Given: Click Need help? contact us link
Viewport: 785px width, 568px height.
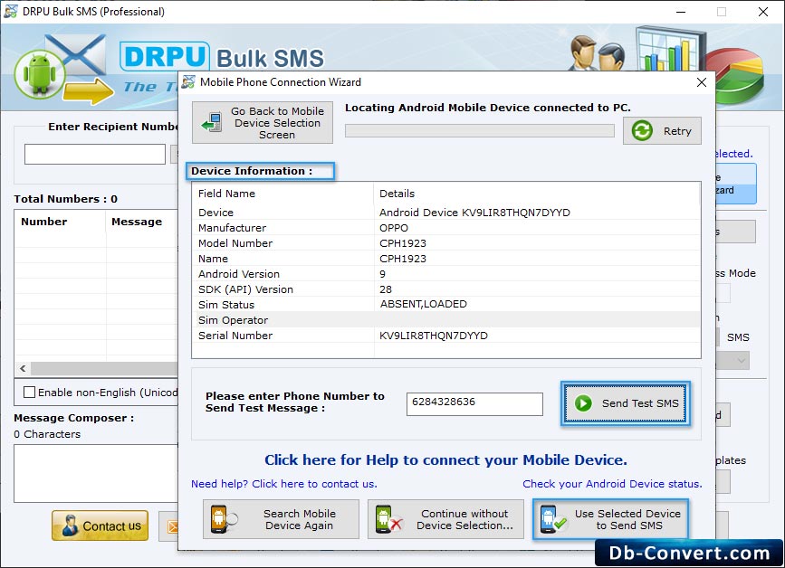Looking at the screenshot, I should point(284,484).
